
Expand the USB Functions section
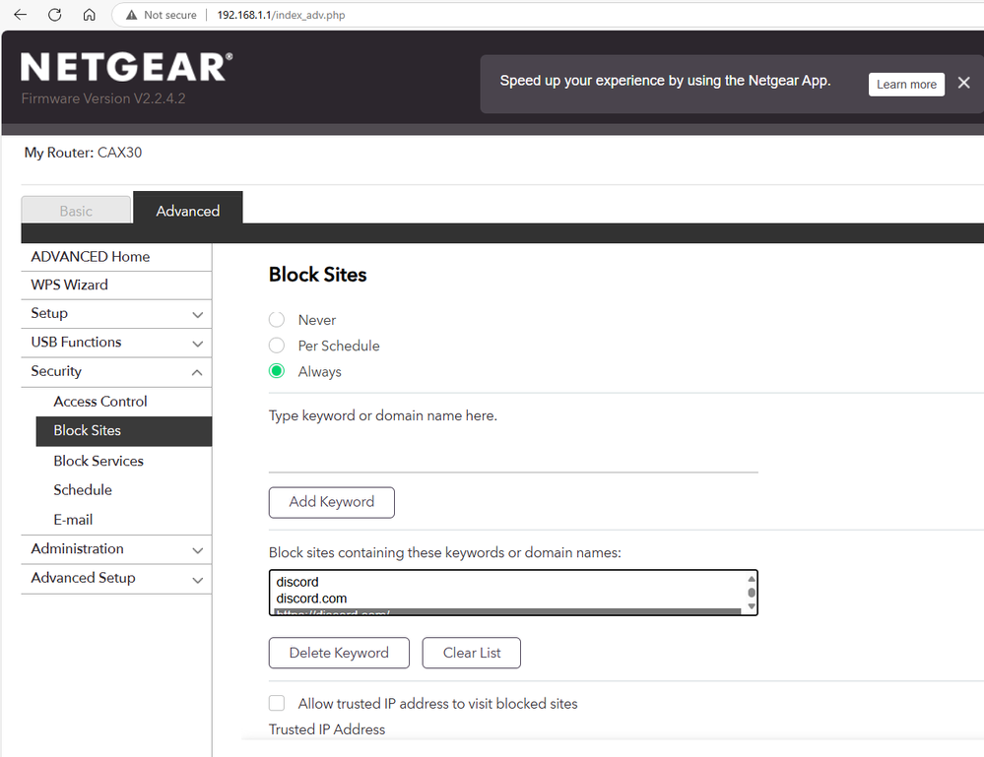click(197, 343)
